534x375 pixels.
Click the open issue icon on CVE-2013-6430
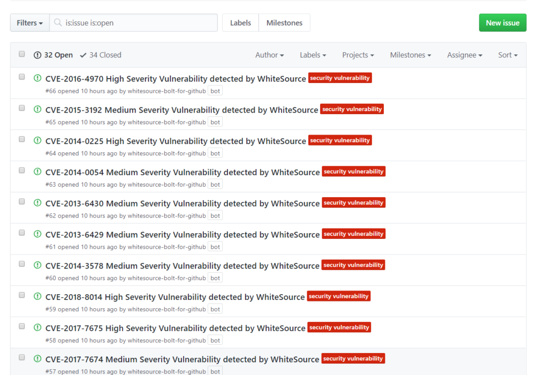coord(37,203)
